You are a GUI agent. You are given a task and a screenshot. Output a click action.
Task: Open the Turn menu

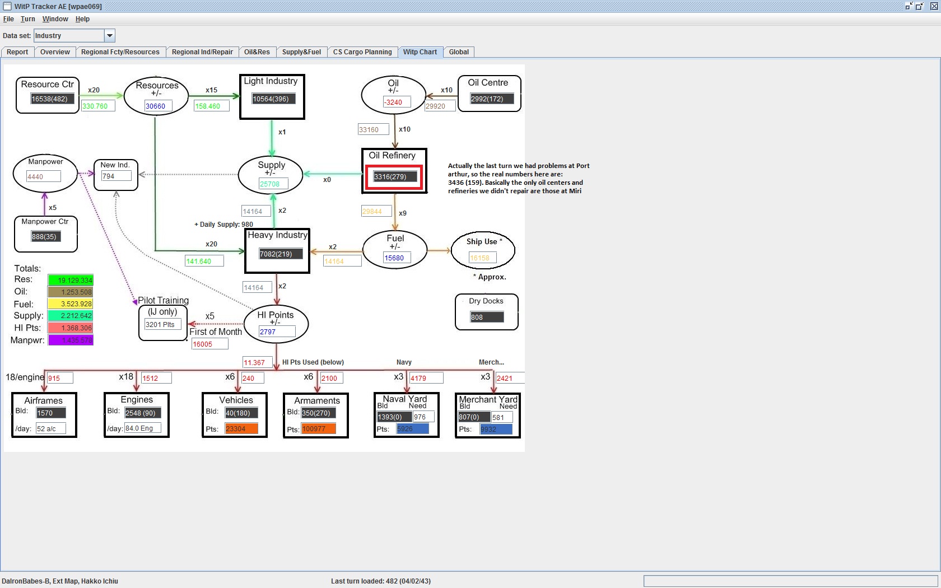coord(28,19)
